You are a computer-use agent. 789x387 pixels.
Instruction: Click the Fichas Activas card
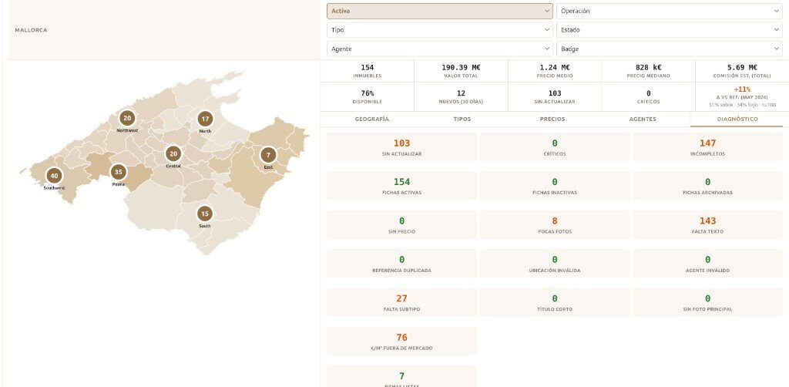point(401,186)
